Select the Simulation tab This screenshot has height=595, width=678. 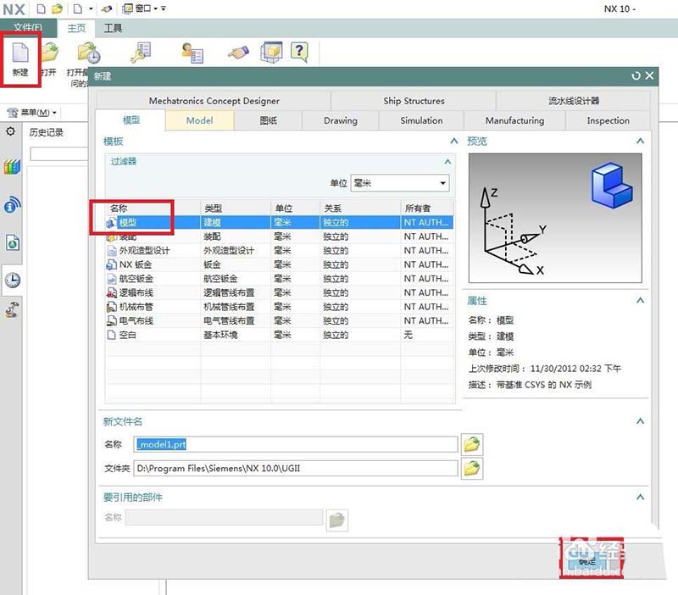pos(421,120)
